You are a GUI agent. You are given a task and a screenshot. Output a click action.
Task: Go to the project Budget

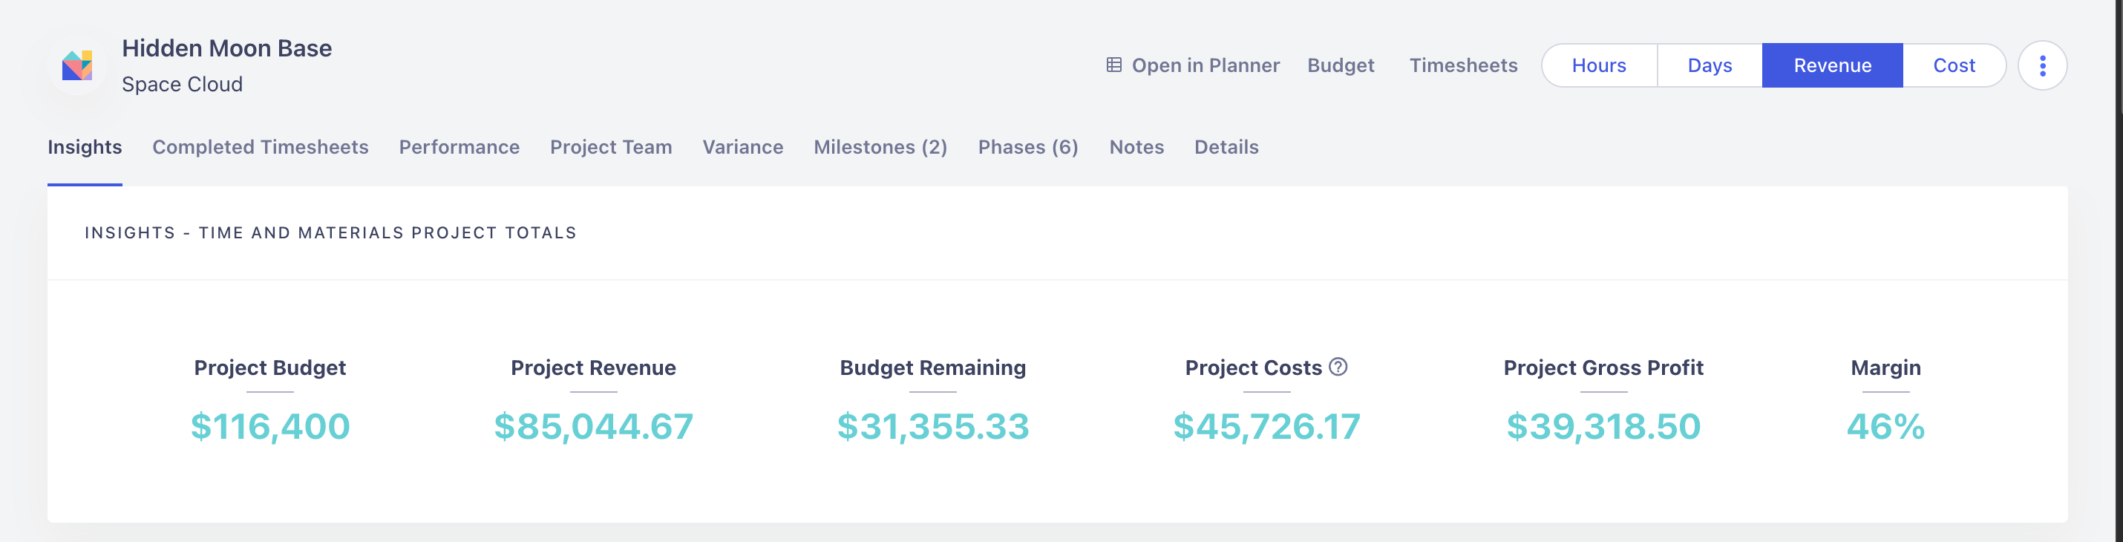(1340, 66)
